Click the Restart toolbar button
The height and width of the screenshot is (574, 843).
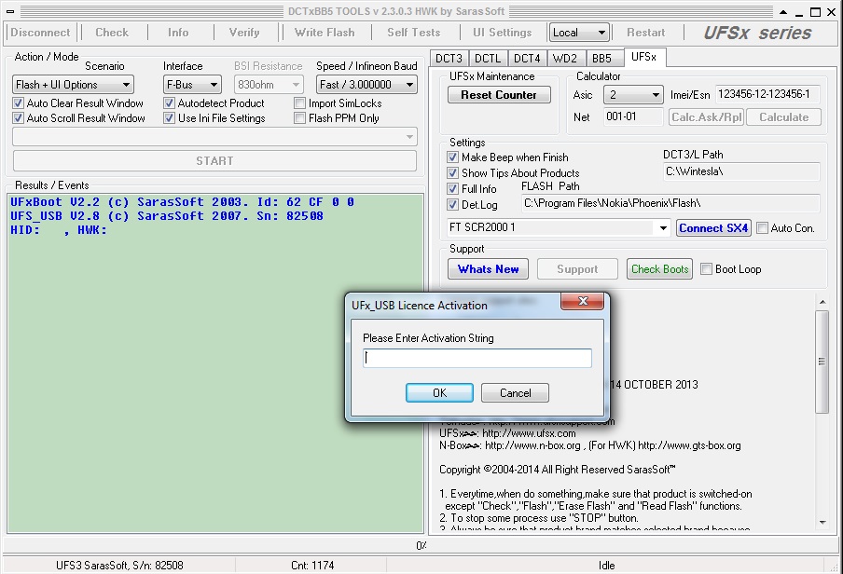coord(645,33)
